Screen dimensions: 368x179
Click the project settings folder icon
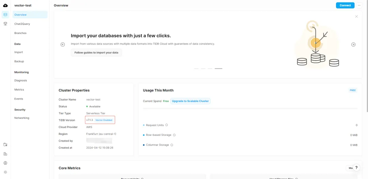5,144
